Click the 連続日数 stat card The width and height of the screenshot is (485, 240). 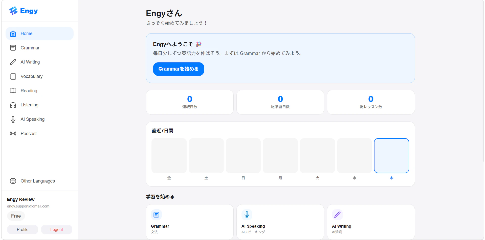pos(190,102)
